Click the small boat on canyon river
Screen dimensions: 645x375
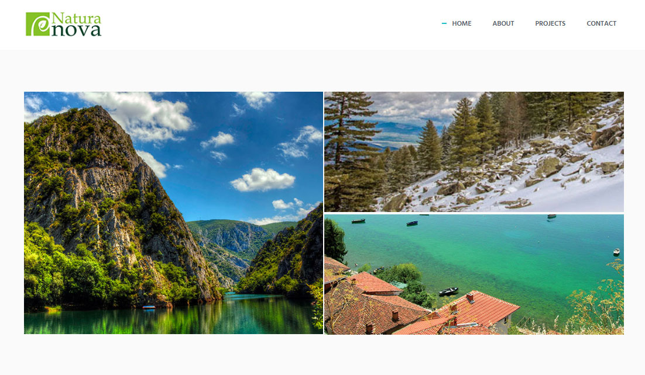click(x=149, y=307)
